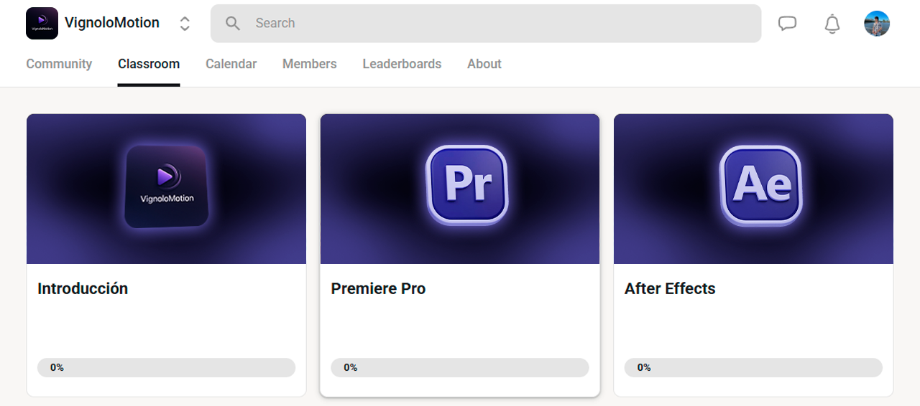Open the user profile avatar menu
Viewport: 920px width, 406px height.
pyautogui.click(x=877, y=24)
